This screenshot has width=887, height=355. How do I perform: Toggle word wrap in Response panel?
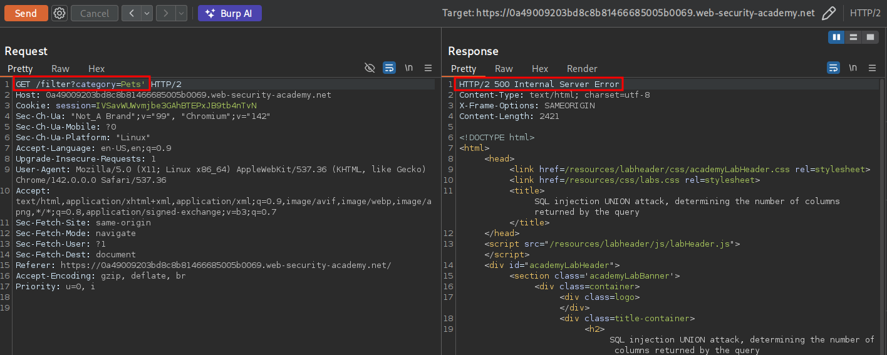(833, 68)
